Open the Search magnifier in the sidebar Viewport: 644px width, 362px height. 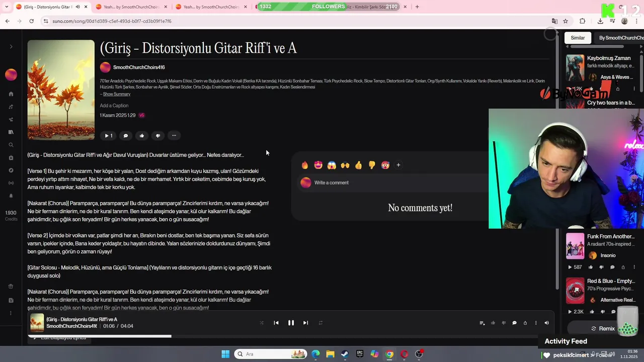click(11, 145)
